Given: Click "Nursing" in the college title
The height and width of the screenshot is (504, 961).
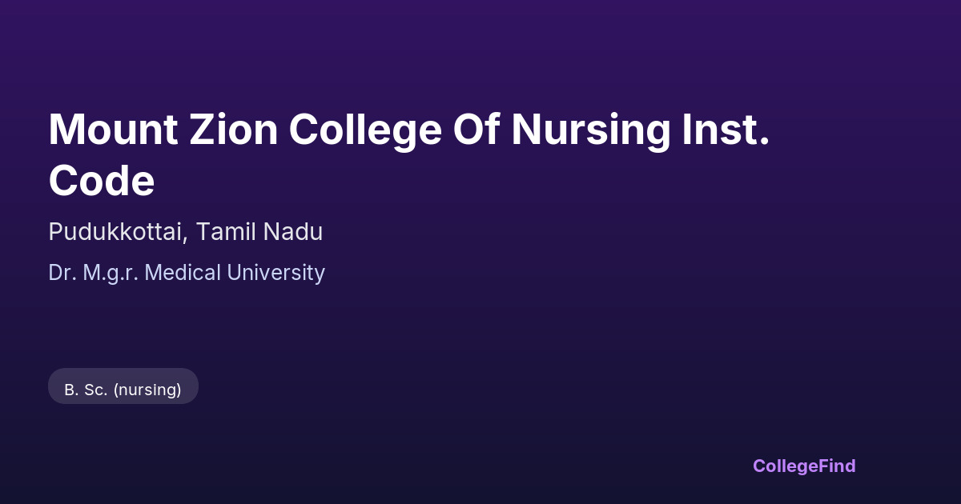Looking at the screenshot, I should pyautogui.click(x=590, y=129).
